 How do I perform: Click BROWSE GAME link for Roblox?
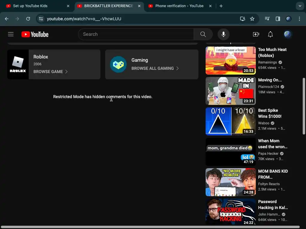point(48,72)
